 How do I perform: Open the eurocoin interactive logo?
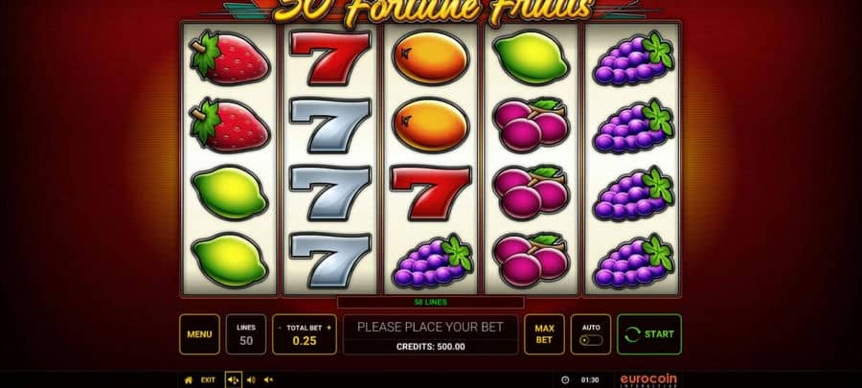648,380
